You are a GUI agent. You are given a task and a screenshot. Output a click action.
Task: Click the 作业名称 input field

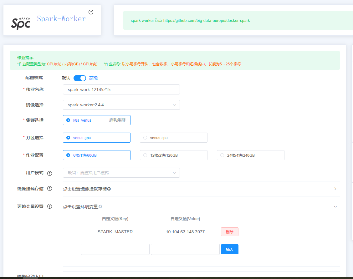pos(121,89)
